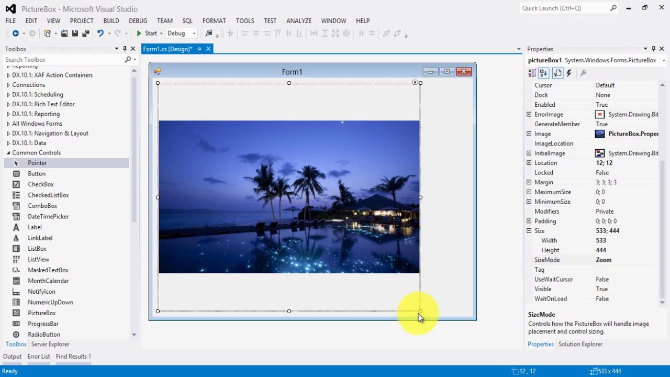This screenshot has height=377, width=670.
Task: Open the BUILD menu
Action: tap(111, 21)
